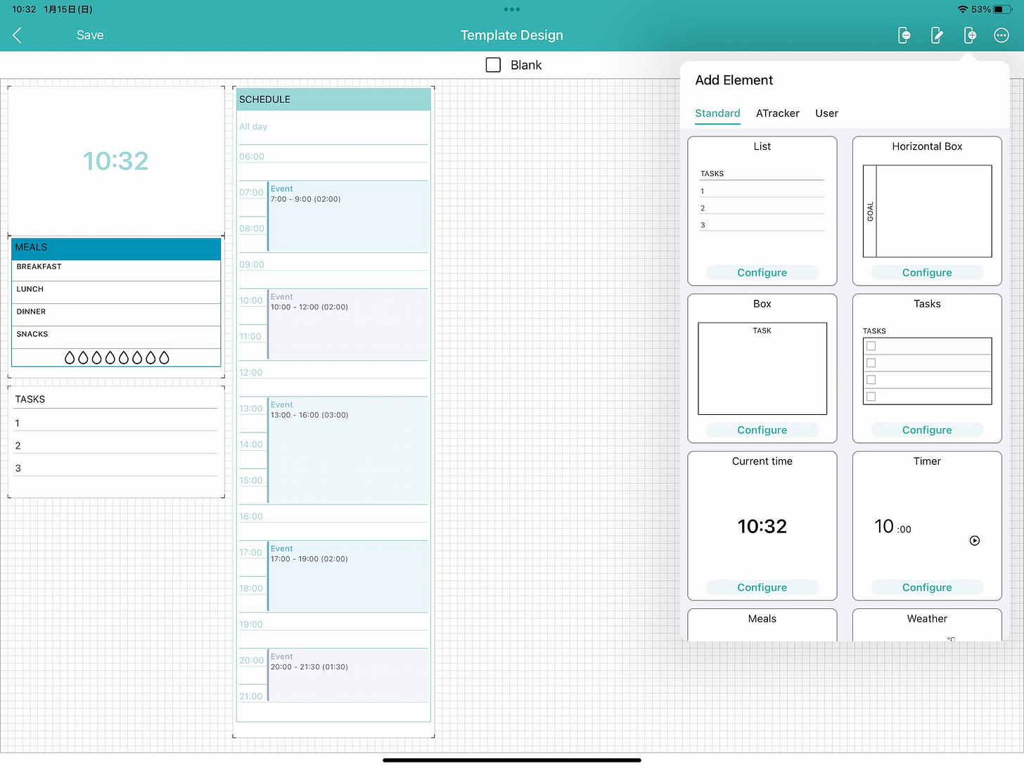Tap the remove element page-minus icon
The width and height of the screenshot is (1024, 768).
904,34
